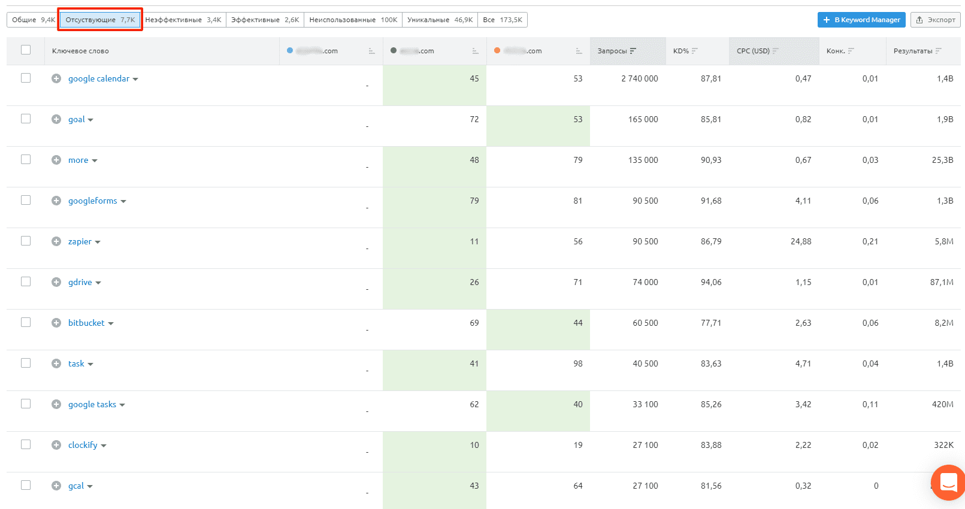
Task: Click the orange domain color dot in header
Action: point(497,51)
